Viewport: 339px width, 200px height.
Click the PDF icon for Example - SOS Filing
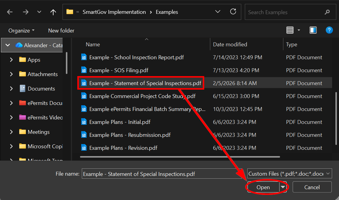point(84,70)
